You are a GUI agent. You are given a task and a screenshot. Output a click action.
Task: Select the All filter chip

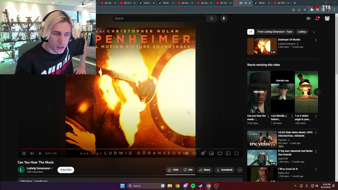point(251,32)
